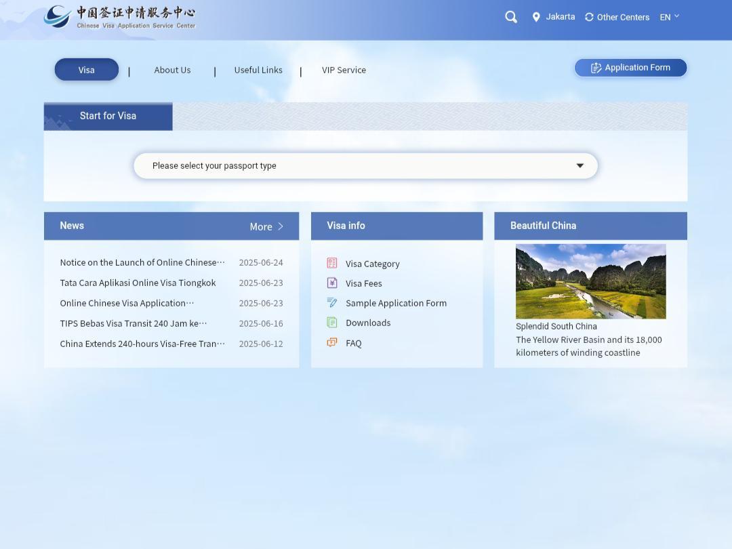Viewport: 732px width, 549px height.
Task: Click More in the News header
Action: coord(261,226)
